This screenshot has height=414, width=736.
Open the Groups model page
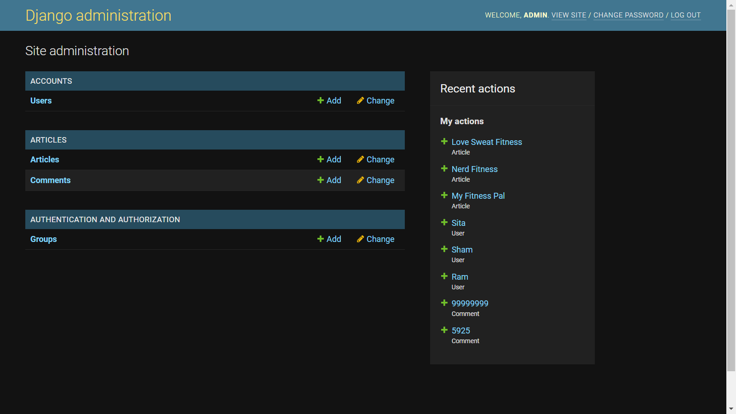tap(43, 239)
